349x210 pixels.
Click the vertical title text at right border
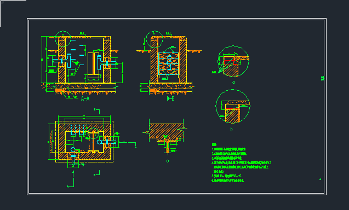tap(323, 78)
